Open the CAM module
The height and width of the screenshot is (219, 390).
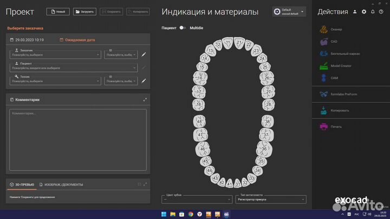pos(329,78)
